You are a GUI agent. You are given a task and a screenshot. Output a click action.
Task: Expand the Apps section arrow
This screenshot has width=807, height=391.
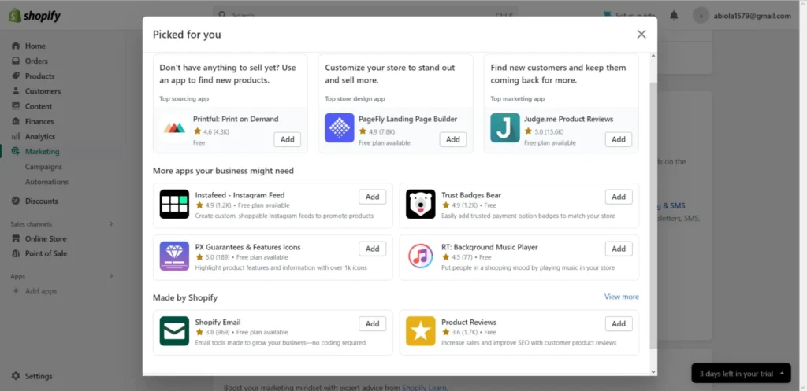point(110,276)
